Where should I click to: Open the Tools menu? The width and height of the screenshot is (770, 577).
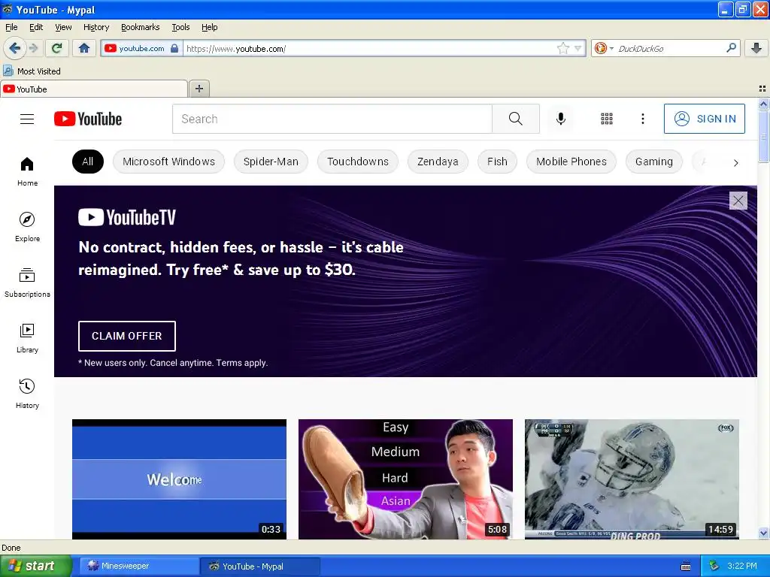(x=180, y=27)
